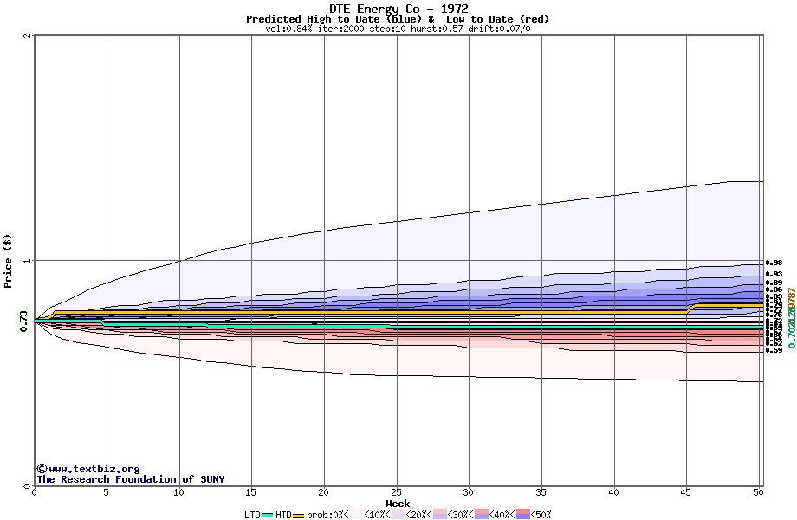Click the yellow HTD line step near week 45
This screenshot has height=520, width=797.
pyautogui.click(x=690, y=309)
